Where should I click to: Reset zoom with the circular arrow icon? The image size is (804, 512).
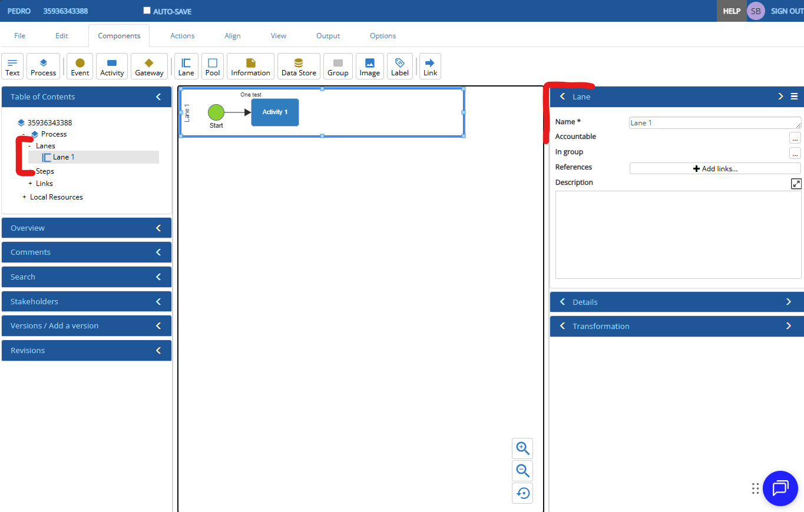click(522, 493)
